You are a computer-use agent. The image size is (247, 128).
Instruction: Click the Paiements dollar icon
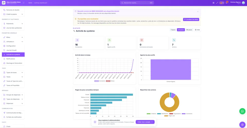(4, 24)
